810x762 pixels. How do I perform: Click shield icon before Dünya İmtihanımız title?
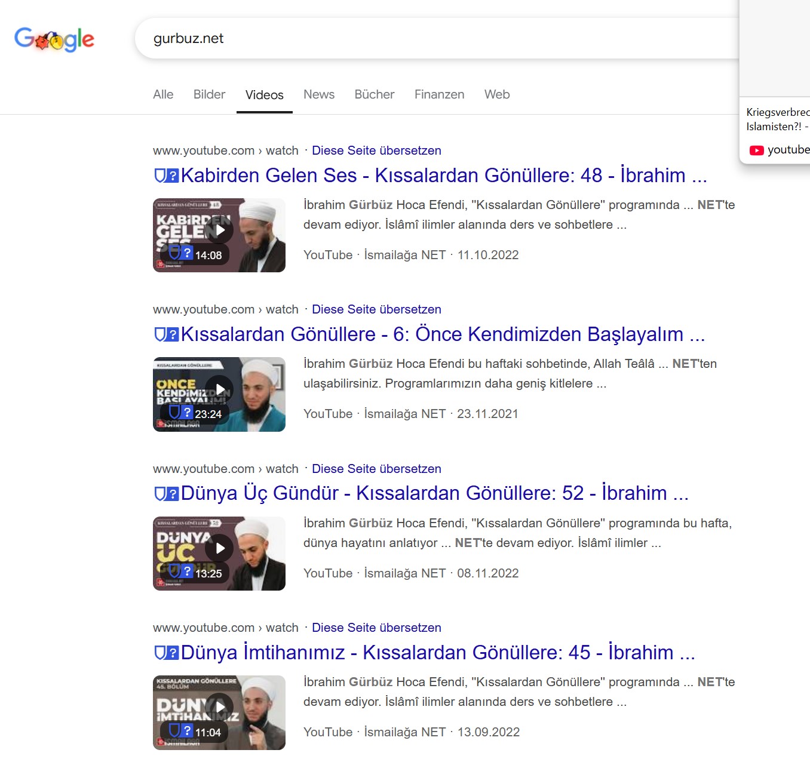pos(167,653)
